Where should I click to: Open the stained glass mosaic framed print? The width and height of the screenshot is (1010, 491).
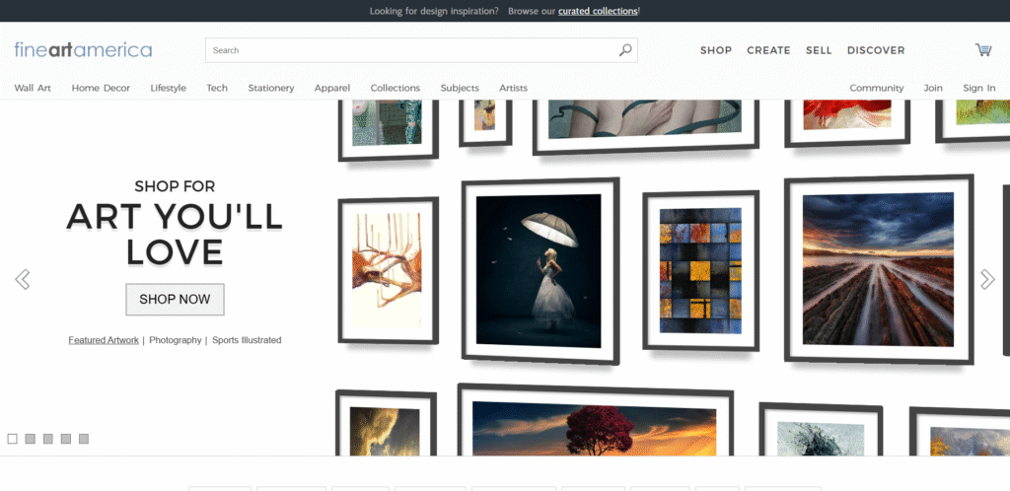700,269
